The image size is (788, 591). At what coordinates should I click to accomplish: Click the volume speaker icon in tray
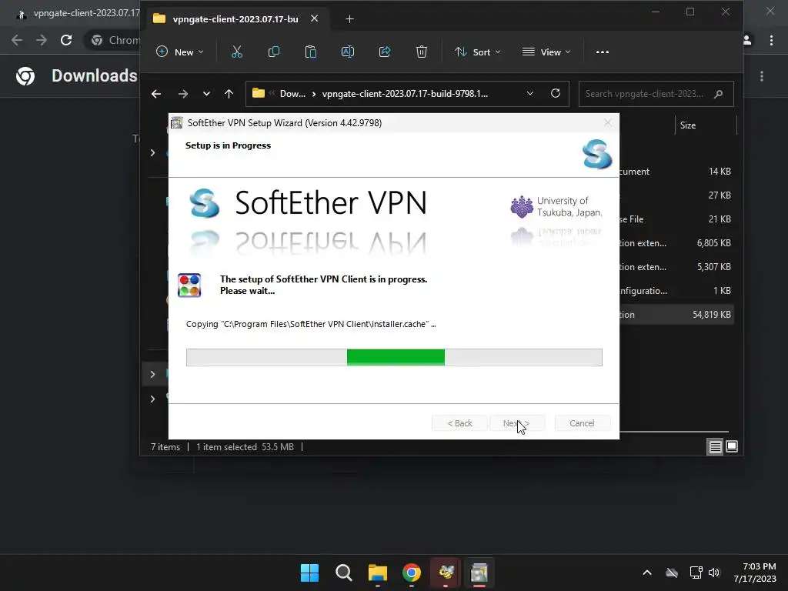[x=714, y=573]
